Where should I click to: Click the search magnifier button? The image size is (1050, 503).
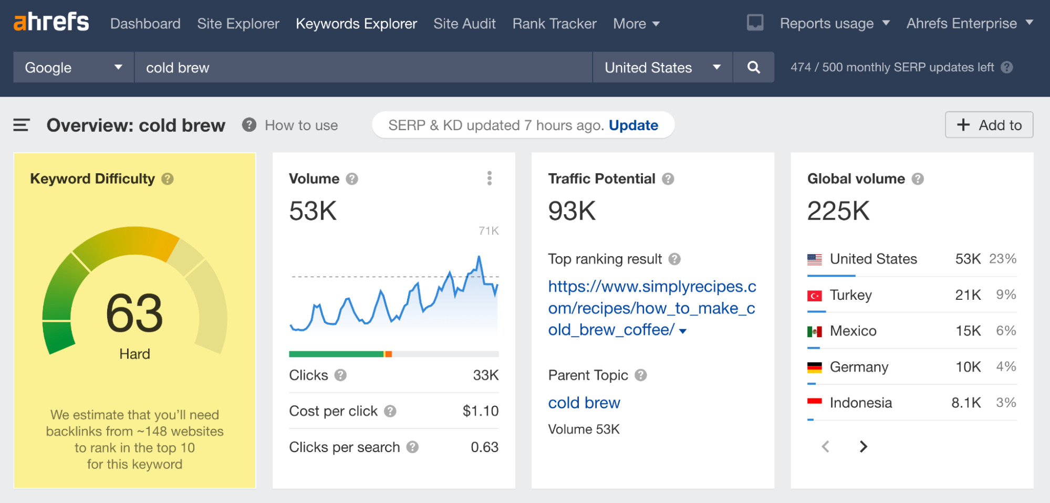pos(753,67)
